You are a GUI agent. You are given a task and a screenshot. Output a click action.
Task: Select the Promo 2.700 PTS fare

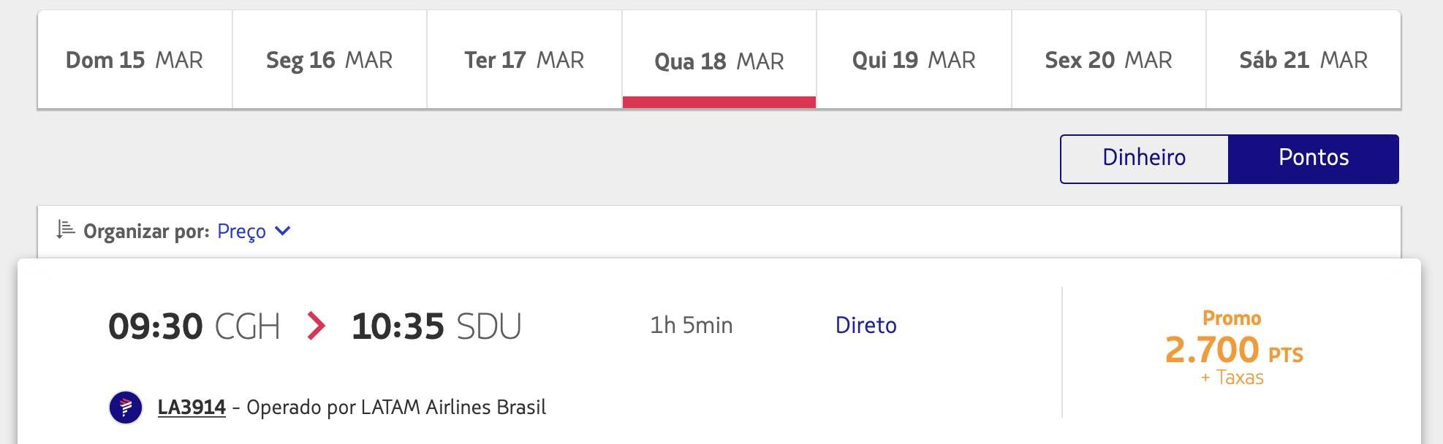click(x=1234, y=348)
